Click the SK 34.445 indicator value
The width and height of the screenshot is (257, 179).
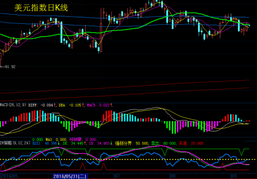75,143
